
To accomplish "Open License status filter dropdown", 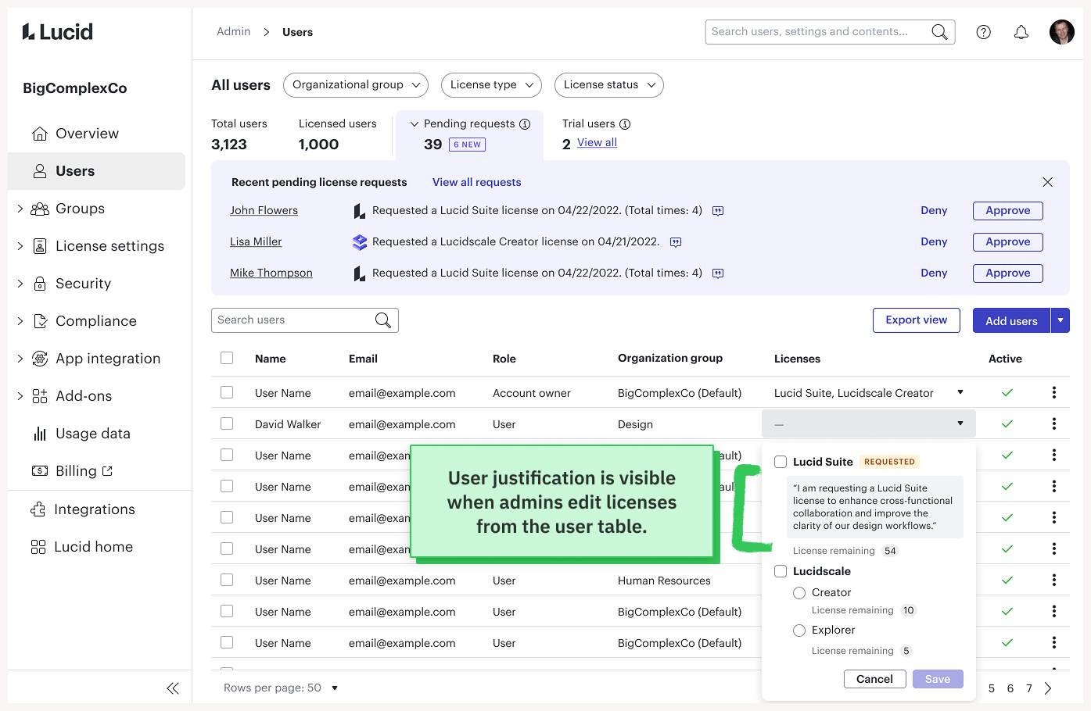I will click(x=609, y=85).
